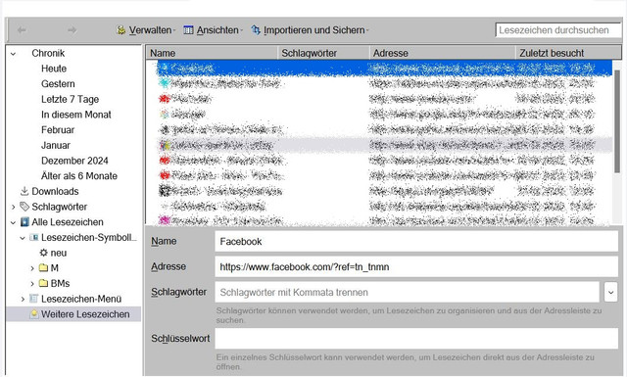This screenshot has height=377, width=627.
Task: Click the M folder icon
Action: [x=43, y=268]
